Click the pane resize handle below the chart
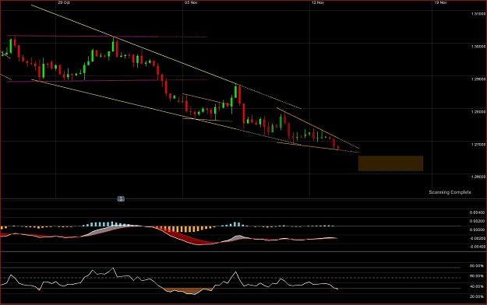Screen dimensions: 487x305 pos(121,198)
